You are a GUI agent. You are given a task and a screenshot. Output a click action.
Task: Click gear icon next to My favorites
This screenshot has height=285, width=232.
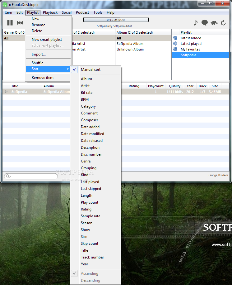[175, 49]
